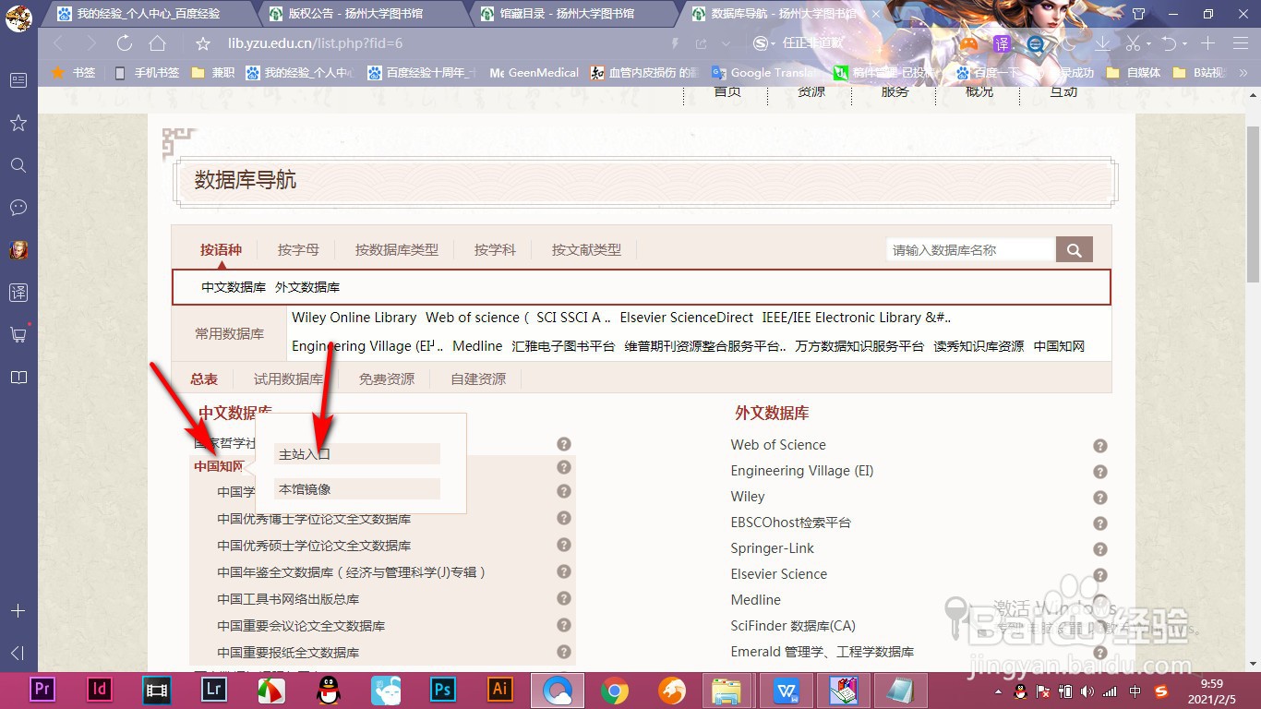Screen dimensions: 1261x709
Task: Select the 按字母 filter tab
Action: click(298, 249)
